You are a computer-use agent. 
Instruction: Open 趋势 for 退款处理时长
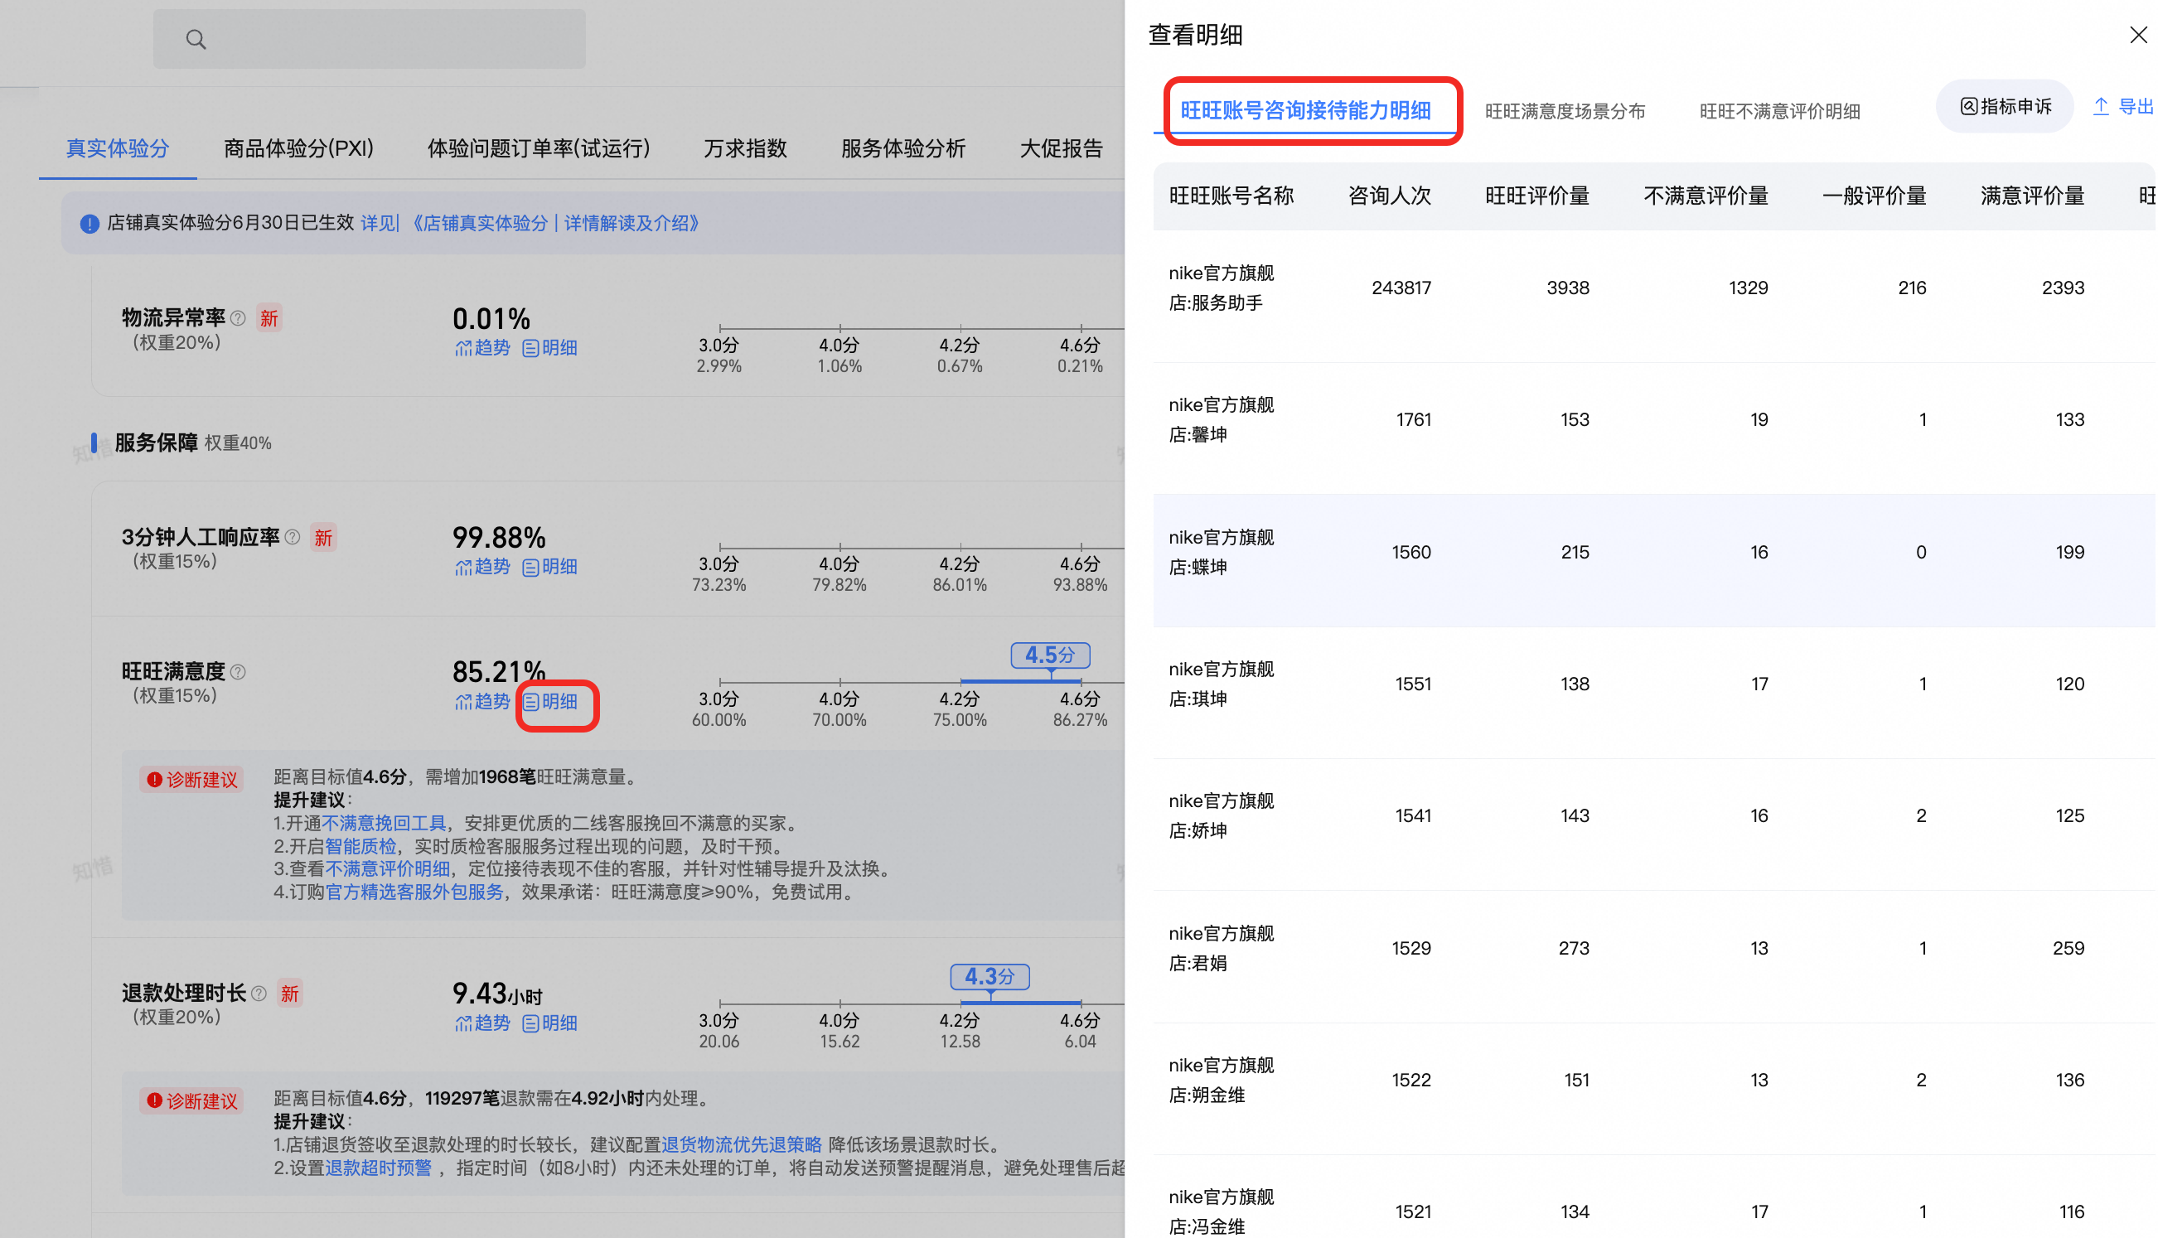click(482, 1023)
